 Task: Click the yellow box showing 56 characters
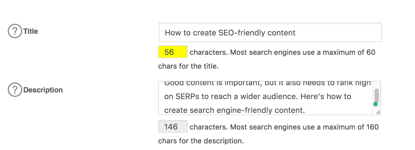(173, 52)
